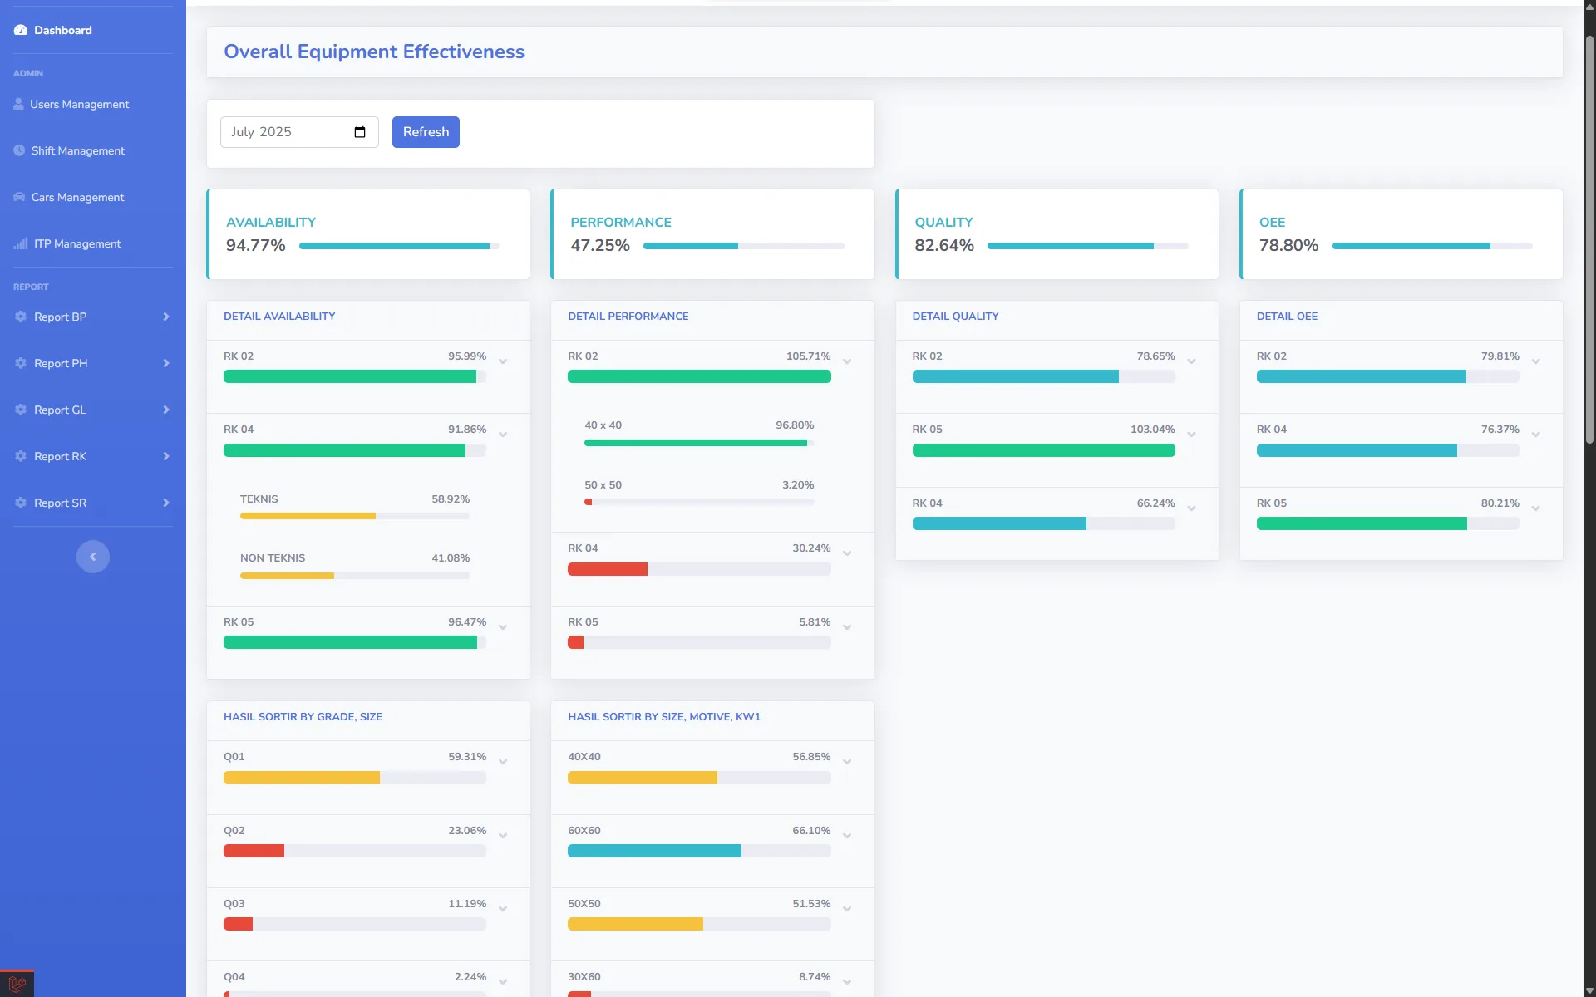The width and height of the screenshot is (1596, 997).
Task: Expand RK 05 chevron in Detail Quality
Action: pos(1191,435)
